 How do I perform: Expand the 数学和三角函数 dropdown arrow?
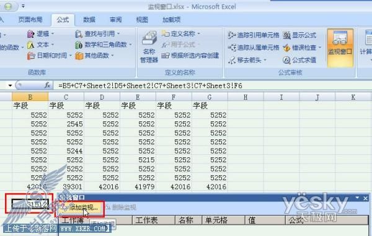pos(130,45)
